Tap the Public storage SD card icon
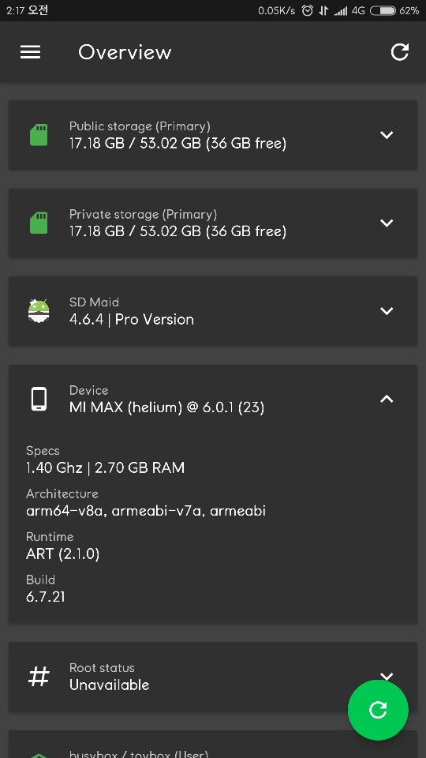 click(x=39, y=135)
